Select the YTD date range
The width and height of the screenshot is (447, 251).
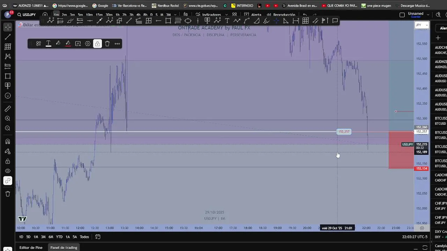(x=59, y=237)
